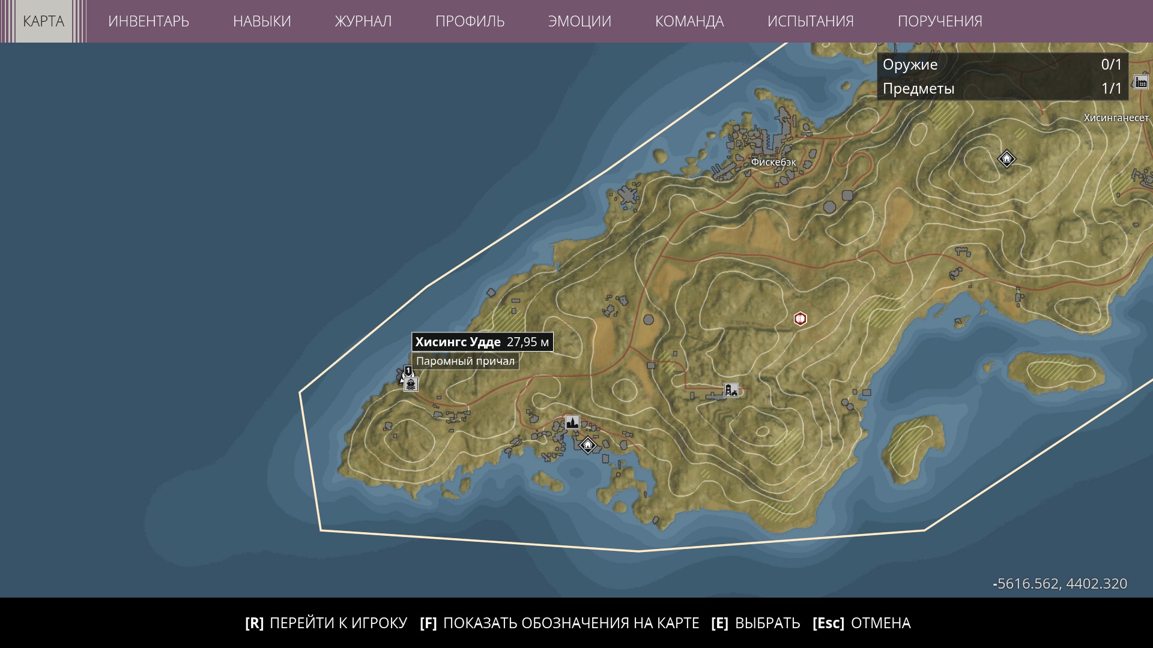Screen dimensions: 1153x648
Task: Click the factory icon beside the Оружие panel
Action: pos(1140,82)
